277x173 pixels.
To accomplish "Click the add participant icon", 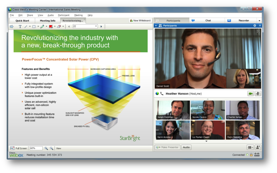I will click(259, 147).
